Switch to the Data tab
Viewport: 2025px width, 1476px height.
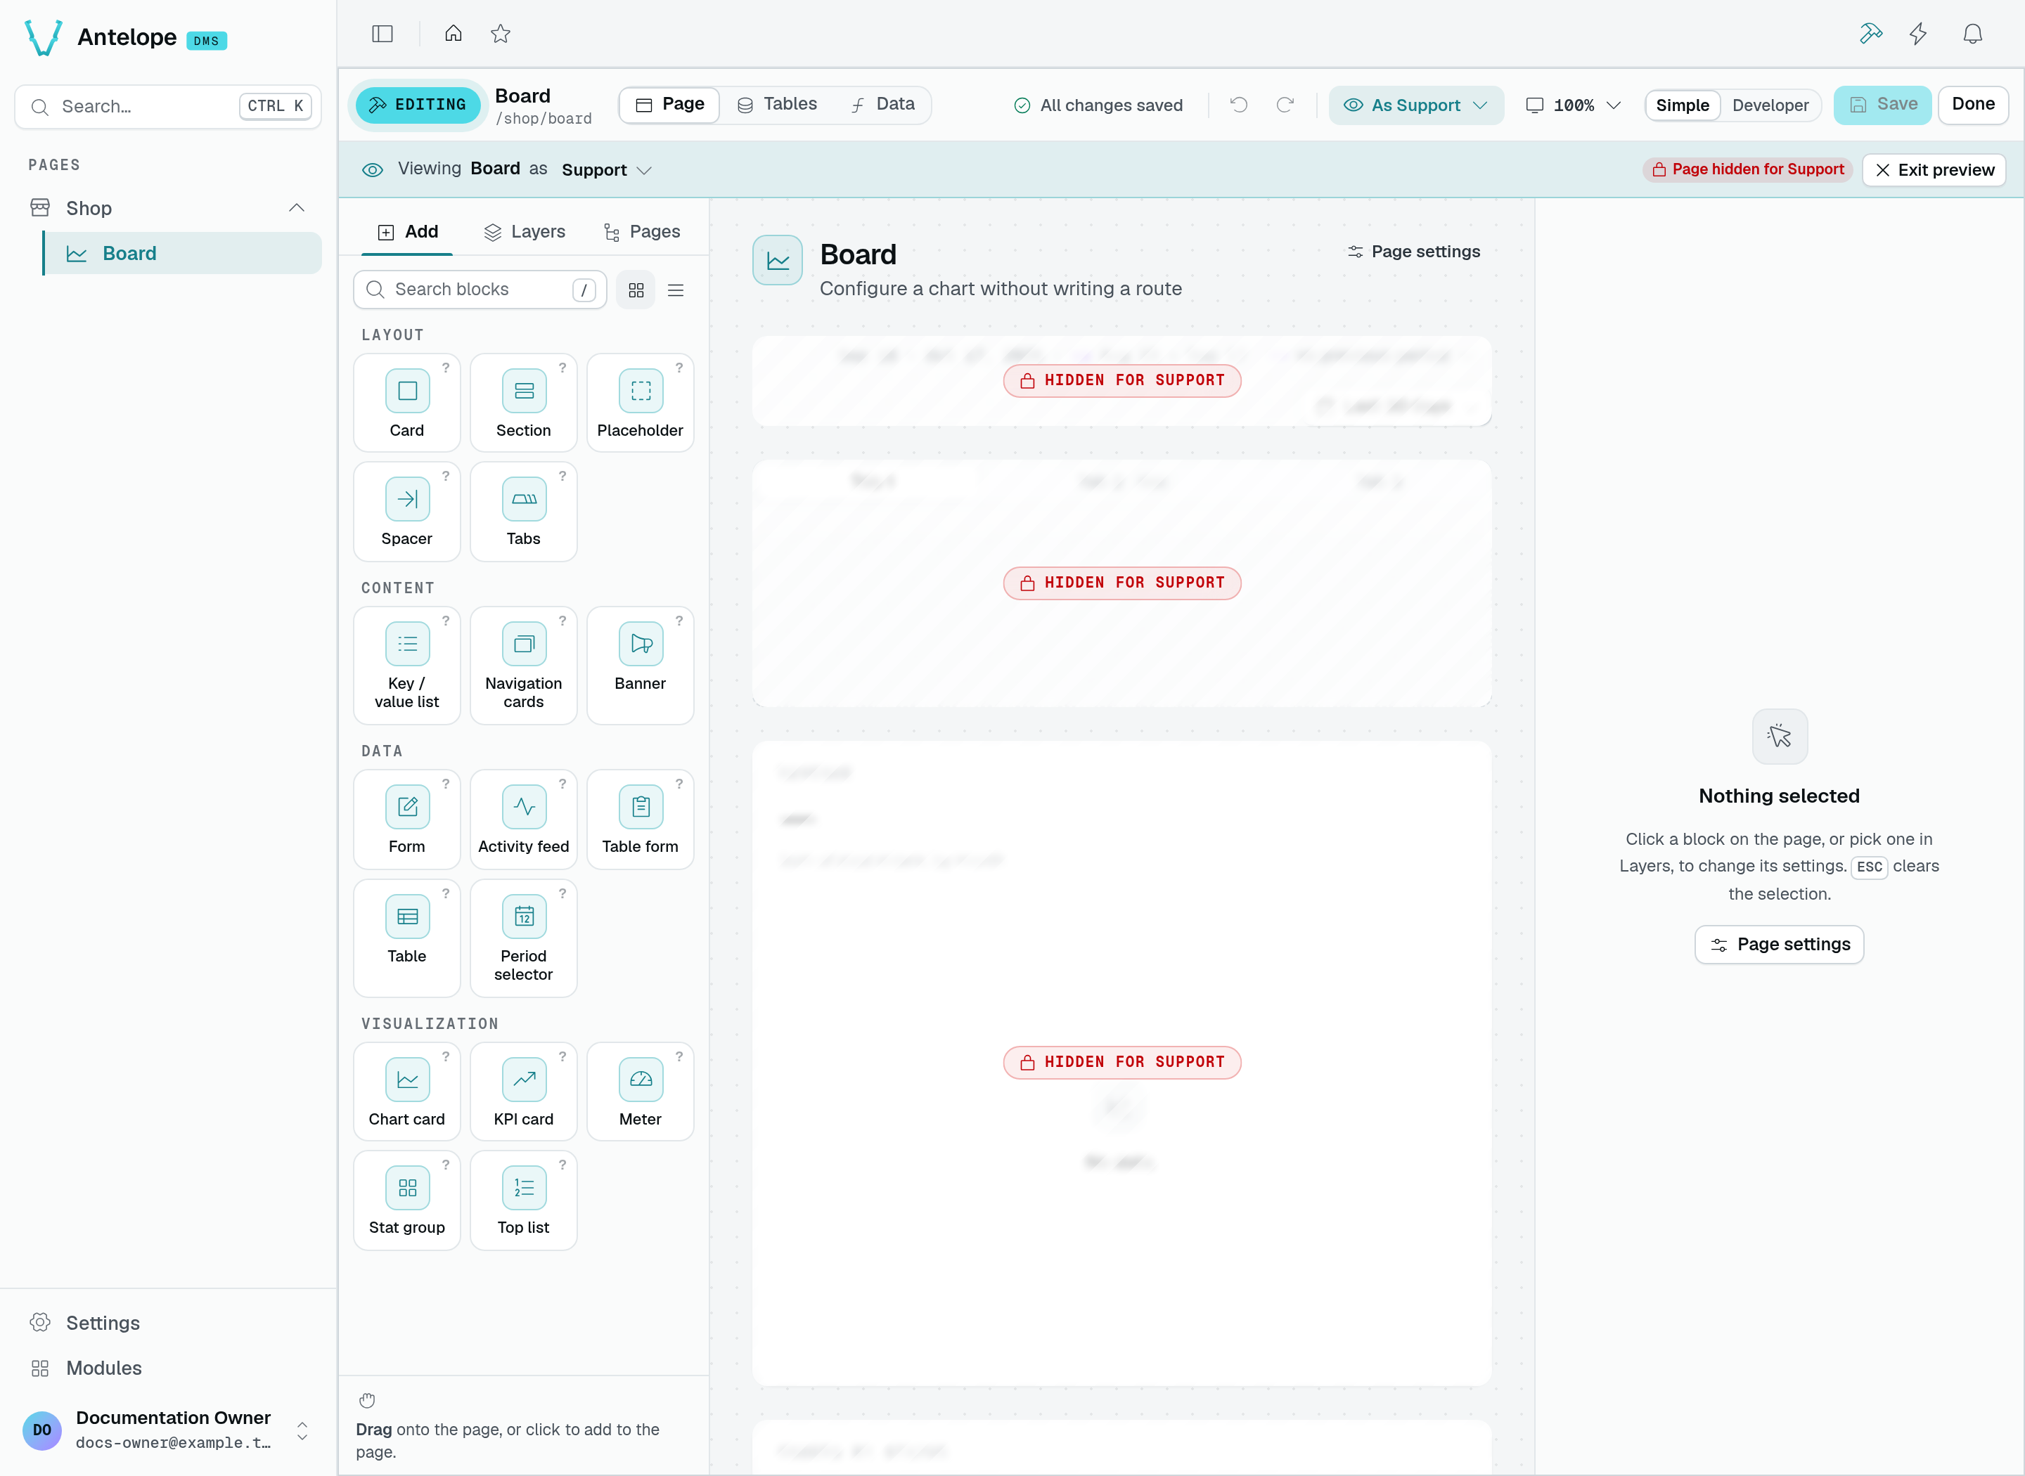pyautogui.click(x=883, y=105)
